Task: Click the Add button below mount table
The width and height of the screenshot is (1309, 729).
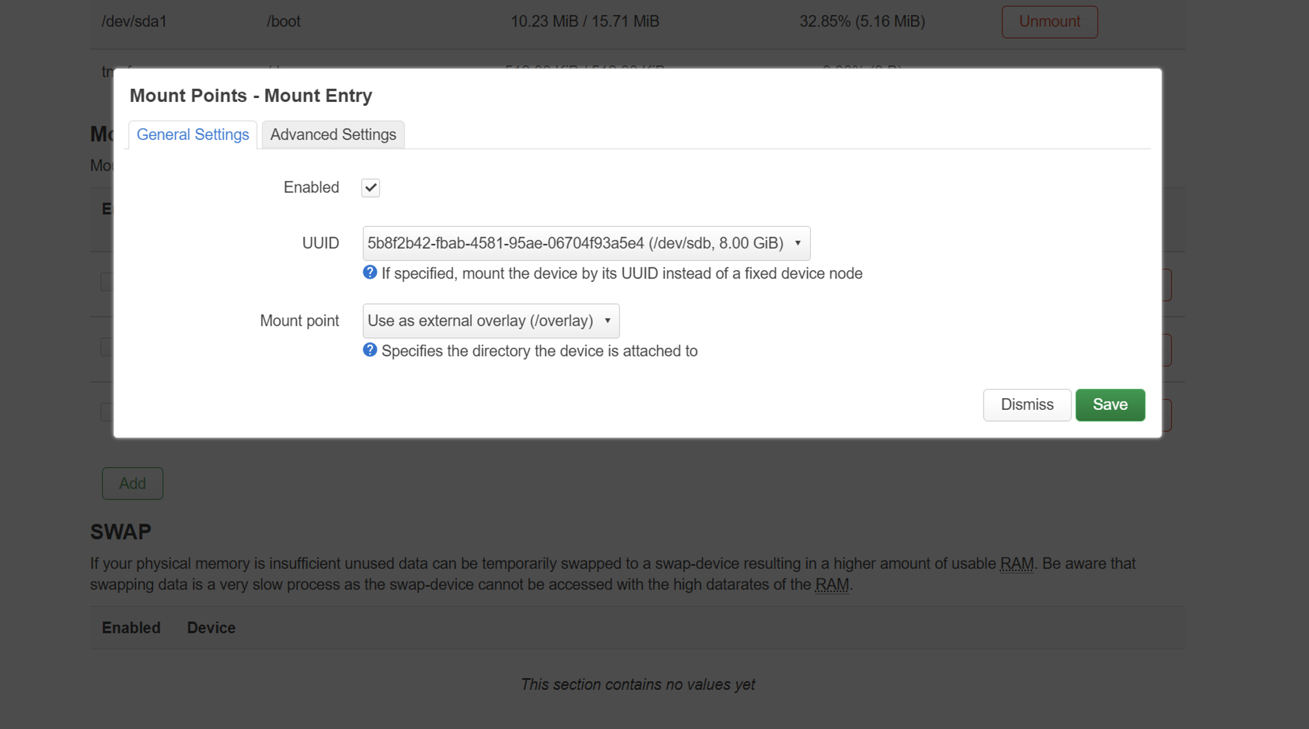Action: pyautogui.click(x=132, y=484)
